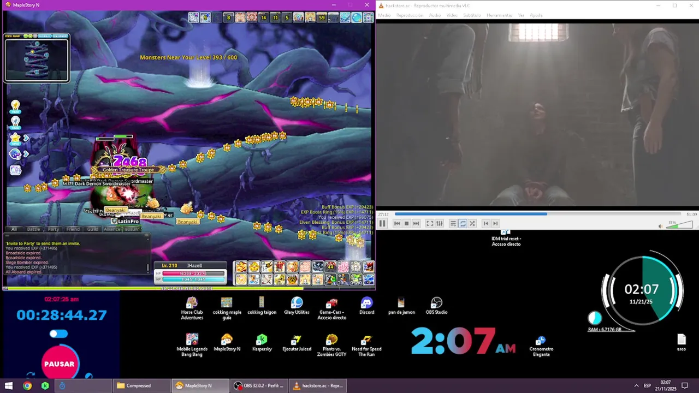
Task: Open the Windows Start menu
Action: [x=9, y=385]
